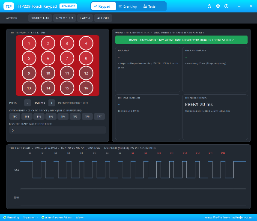Screen dimensions: 257x221
Task: Click the keys-read field showing 5
Action: (57, 130)
